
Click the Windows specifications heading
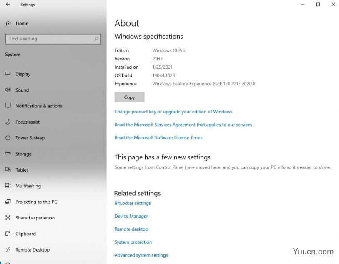pyautogui.click(x=148, y=37)
